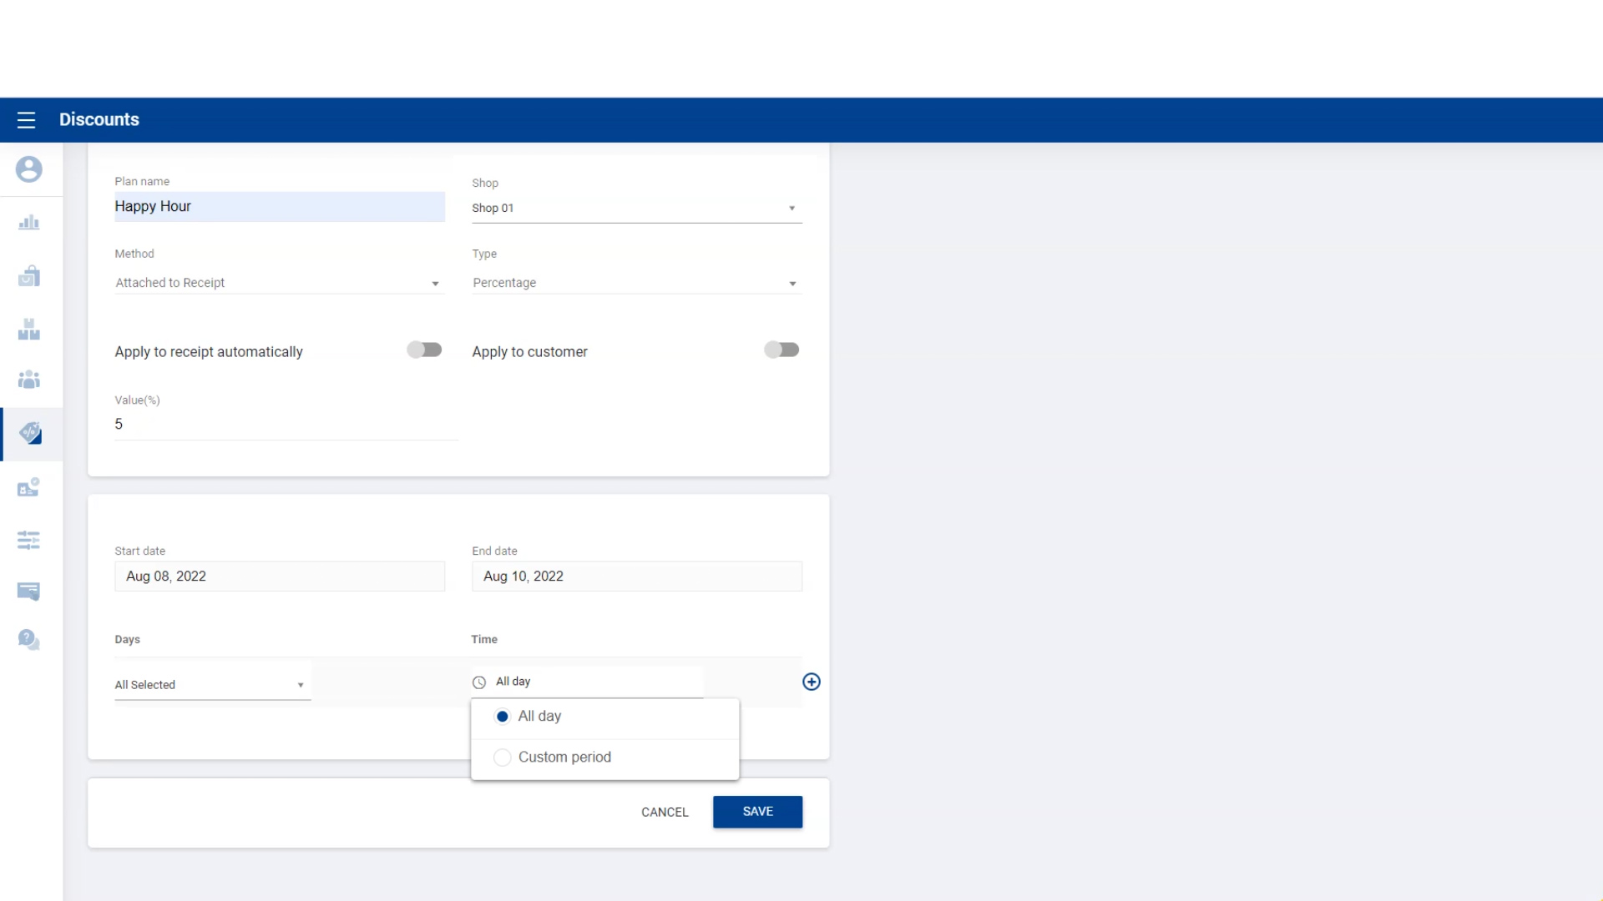The height and width of the screenshot is (901, 1603).
Task: Open the shopping bag sales icon
Action: (28, 276)
